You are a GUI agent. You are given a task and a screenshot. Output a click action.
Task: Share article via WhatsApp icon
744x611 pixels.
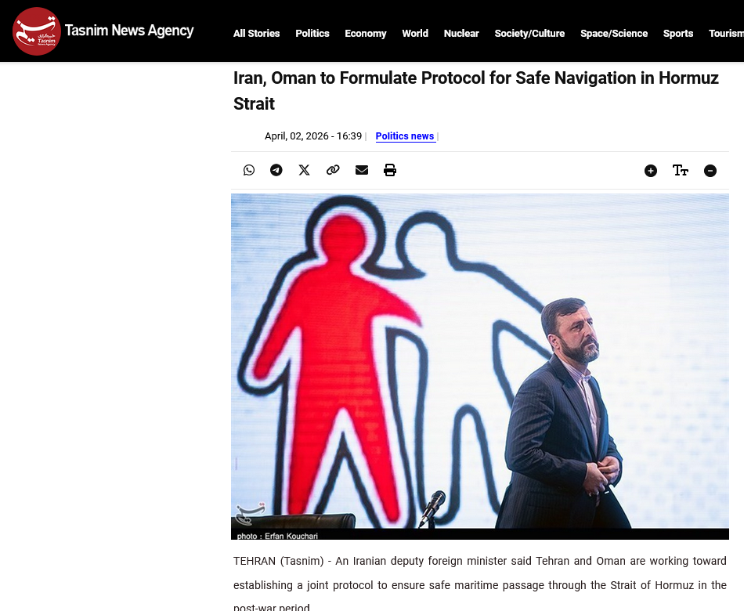coord(248,170)
